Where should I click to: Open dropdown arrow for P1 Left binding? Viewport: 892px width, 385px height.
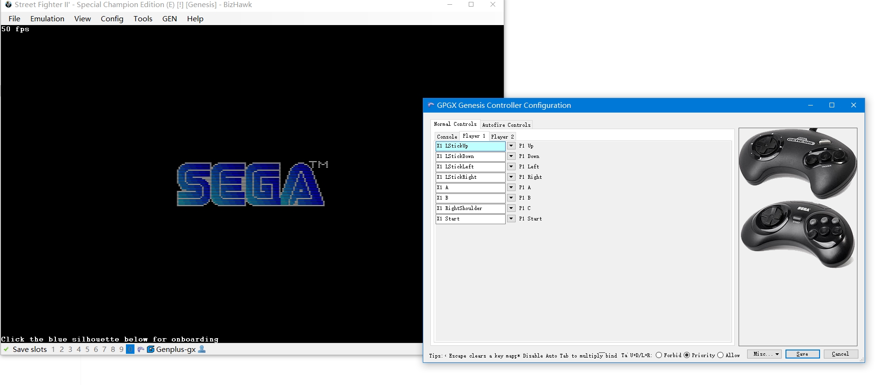click(511, 166)
